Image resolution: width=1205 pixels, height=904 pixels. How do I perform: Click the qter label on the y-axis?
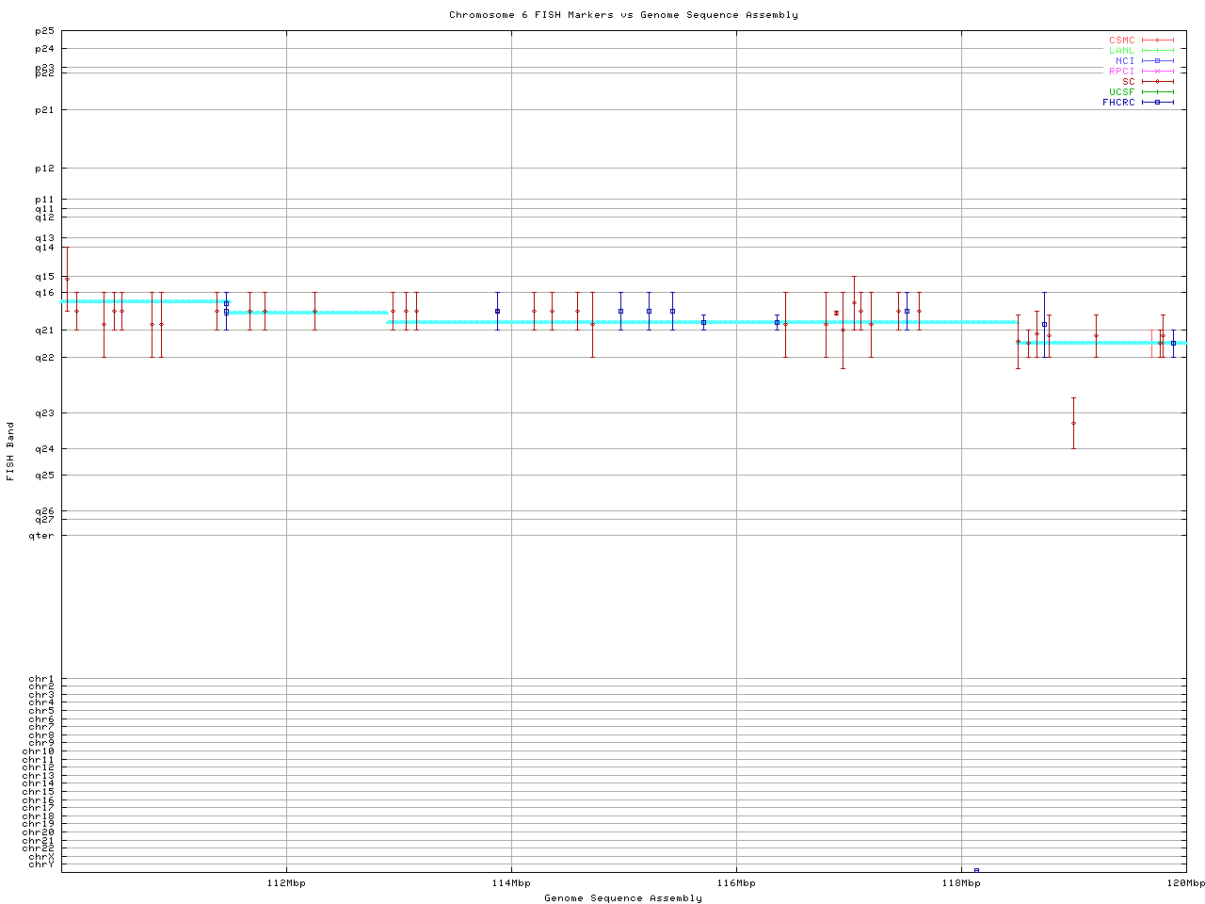point(41,536)
